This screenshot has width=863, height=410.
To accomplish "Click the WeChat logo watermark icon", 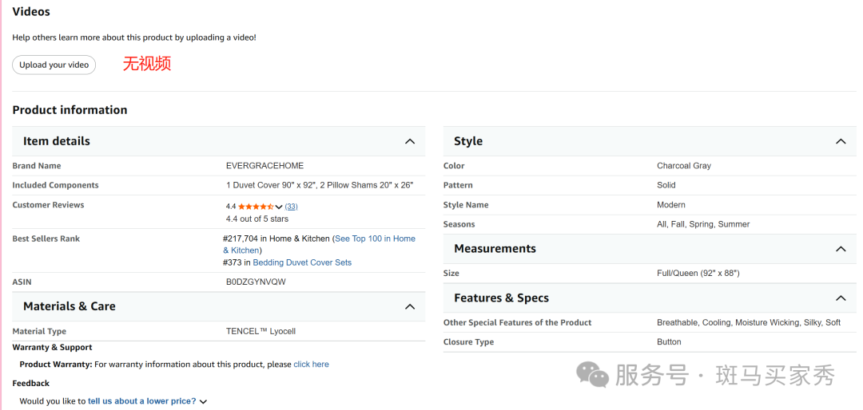I will point(592,373).
